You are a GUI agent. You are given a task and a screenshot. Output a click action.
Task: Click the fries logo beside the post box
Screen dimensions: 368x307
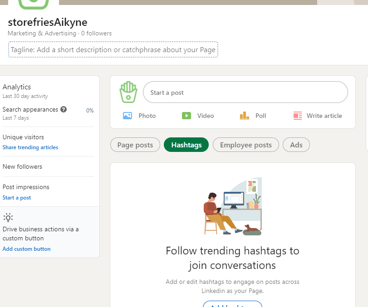point(128,92)
